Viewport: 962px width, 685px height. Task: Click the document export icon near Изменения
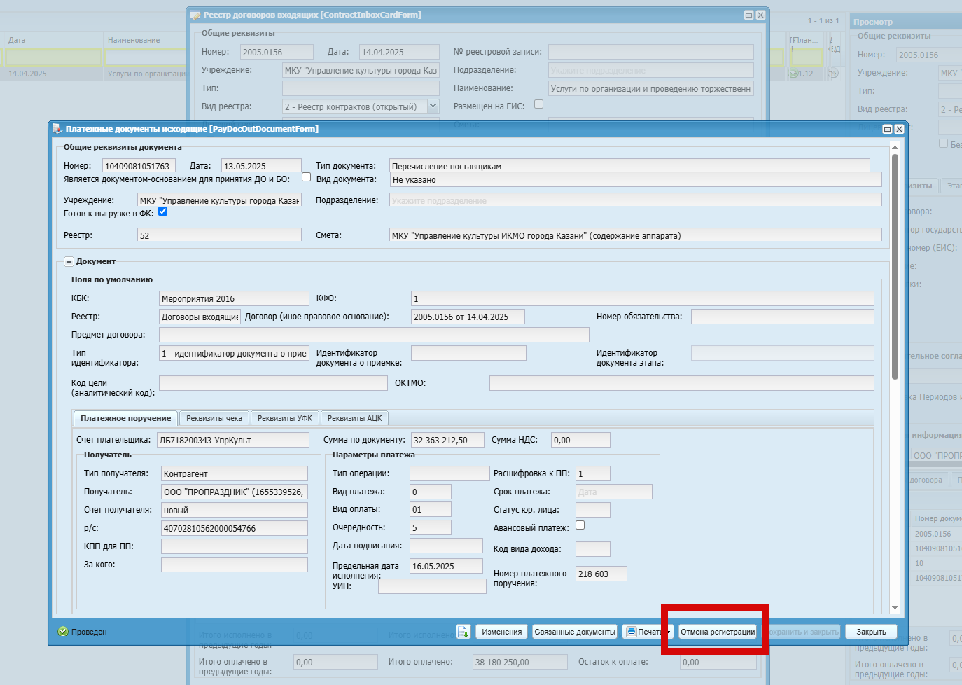pyautogui.click(x=463, y=632)
